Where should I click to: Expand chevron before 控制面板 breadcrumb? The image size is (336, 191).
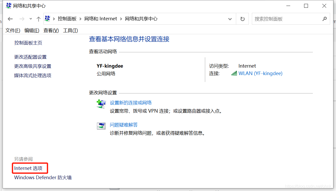pos(54,19)
